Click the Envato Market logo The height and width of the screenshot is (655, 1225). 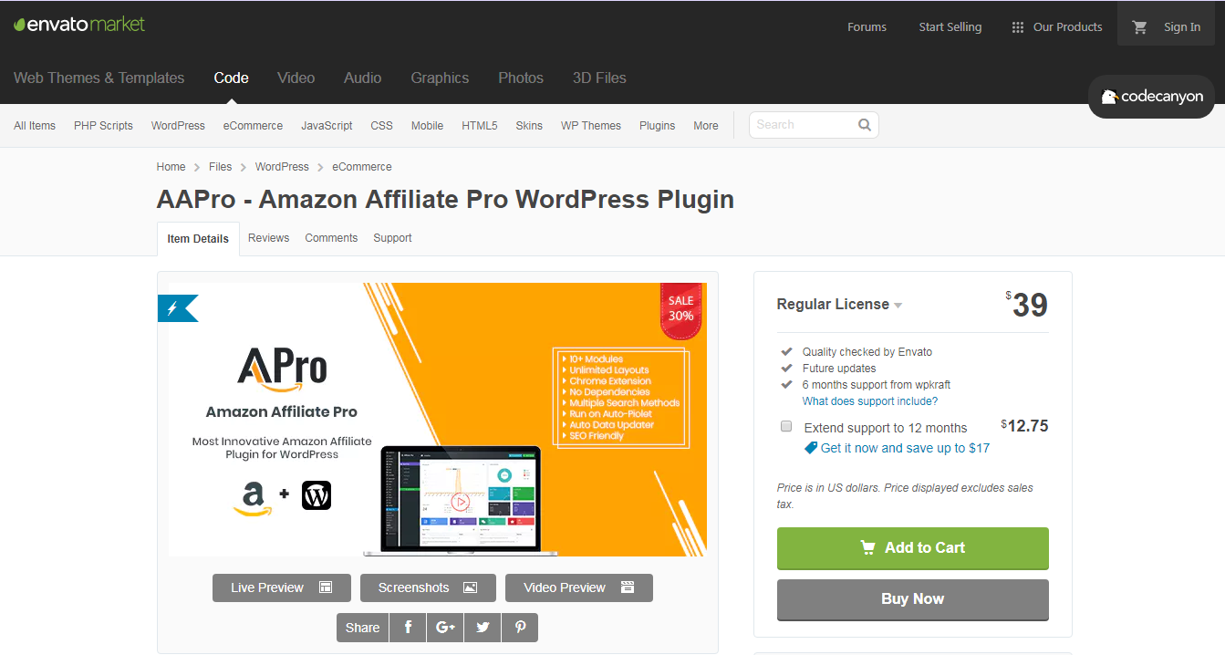(x=79, y=25)
